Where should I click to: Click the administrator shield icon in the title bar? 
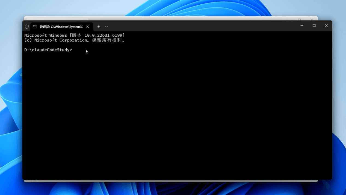pyautogui.click(x=26, y=27)
